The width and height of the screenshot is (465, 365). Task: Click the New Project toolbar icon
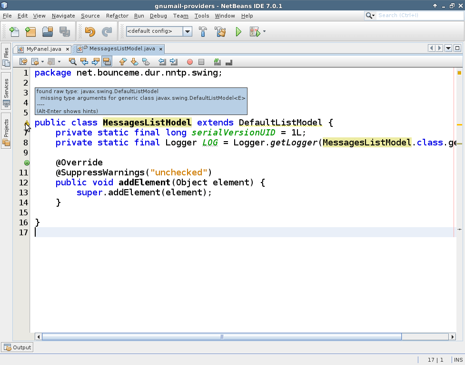click(30, 31)
